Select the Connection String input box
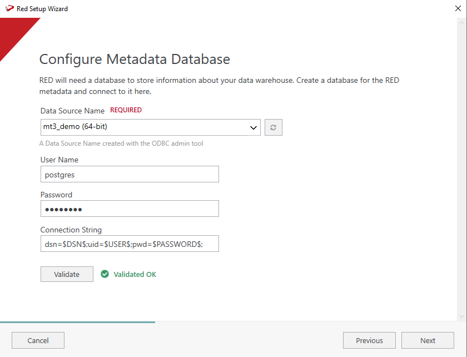 point(130,244)
